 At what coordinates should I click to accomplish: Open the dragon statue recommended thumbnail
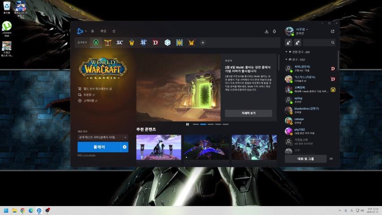point(159,147)
